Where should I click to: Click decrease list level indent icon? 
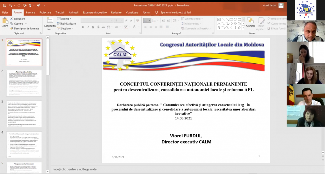click(163, 20)
